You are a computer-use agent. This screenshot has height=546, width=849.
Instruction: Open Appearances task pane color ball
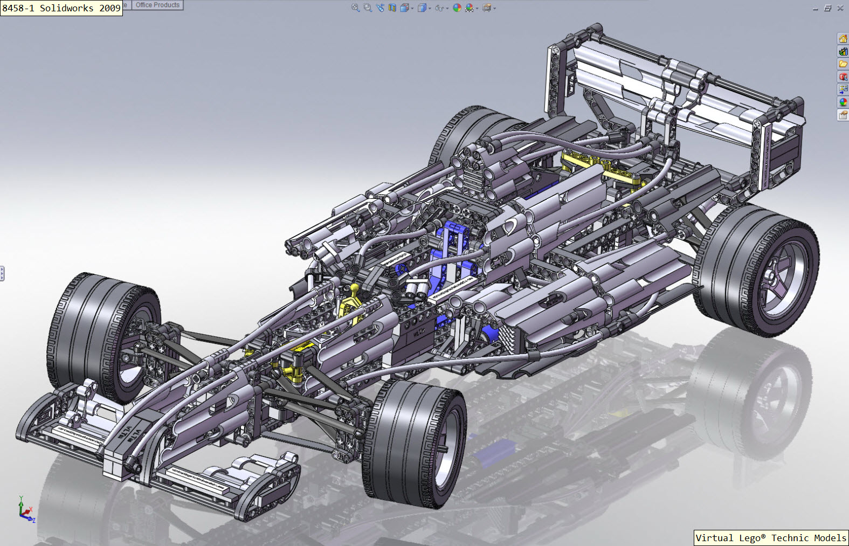pos(843,102)
